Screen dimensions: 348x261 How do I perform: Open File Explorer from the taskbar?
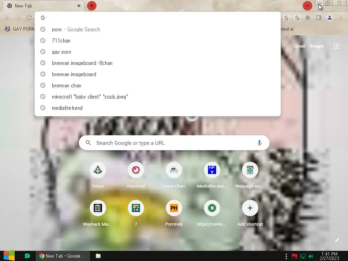tap(98, 256)
